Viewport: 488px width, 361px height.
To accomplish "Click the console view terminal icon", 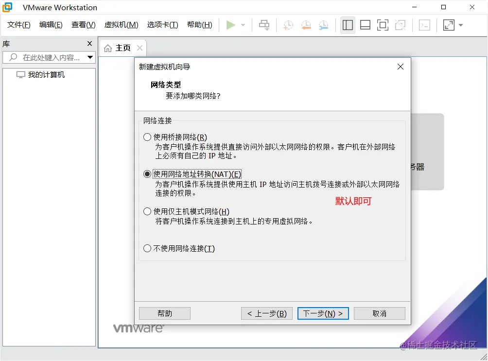I will coord(424,25).
